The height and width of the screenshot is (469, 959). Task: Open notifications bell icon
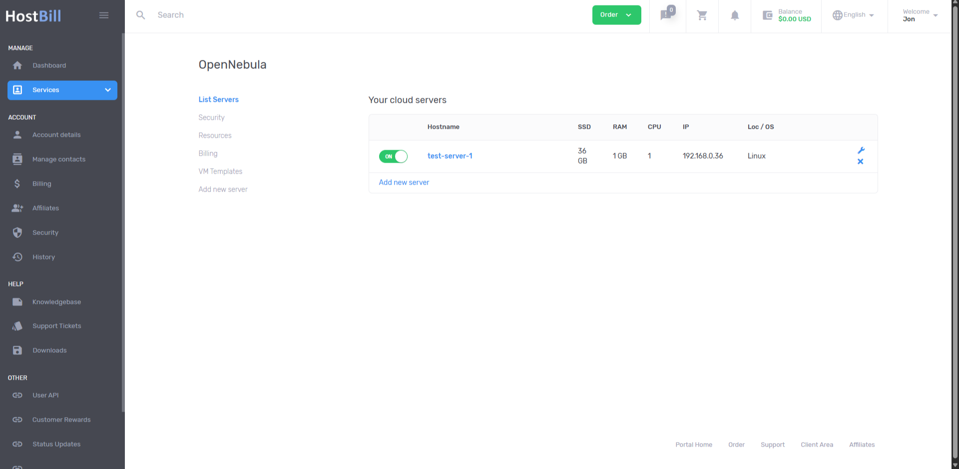[735, 15]
